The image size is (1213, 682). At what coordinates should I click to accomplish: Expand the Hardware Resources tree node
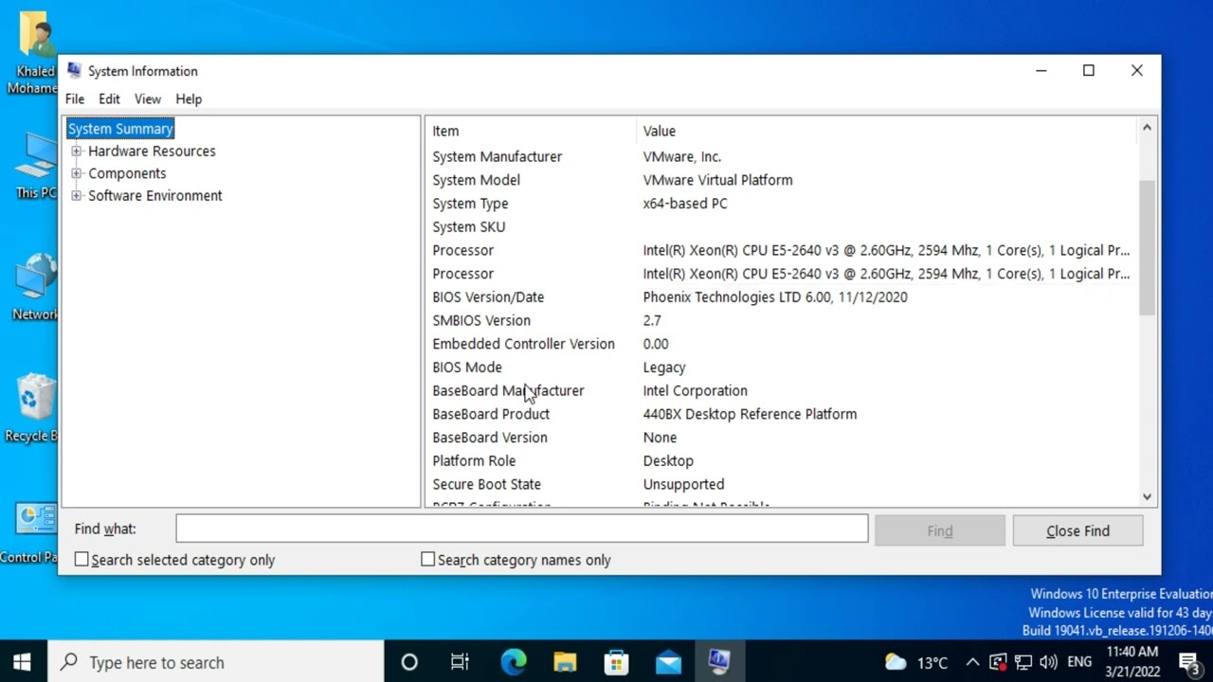click(x=76, y=152)
